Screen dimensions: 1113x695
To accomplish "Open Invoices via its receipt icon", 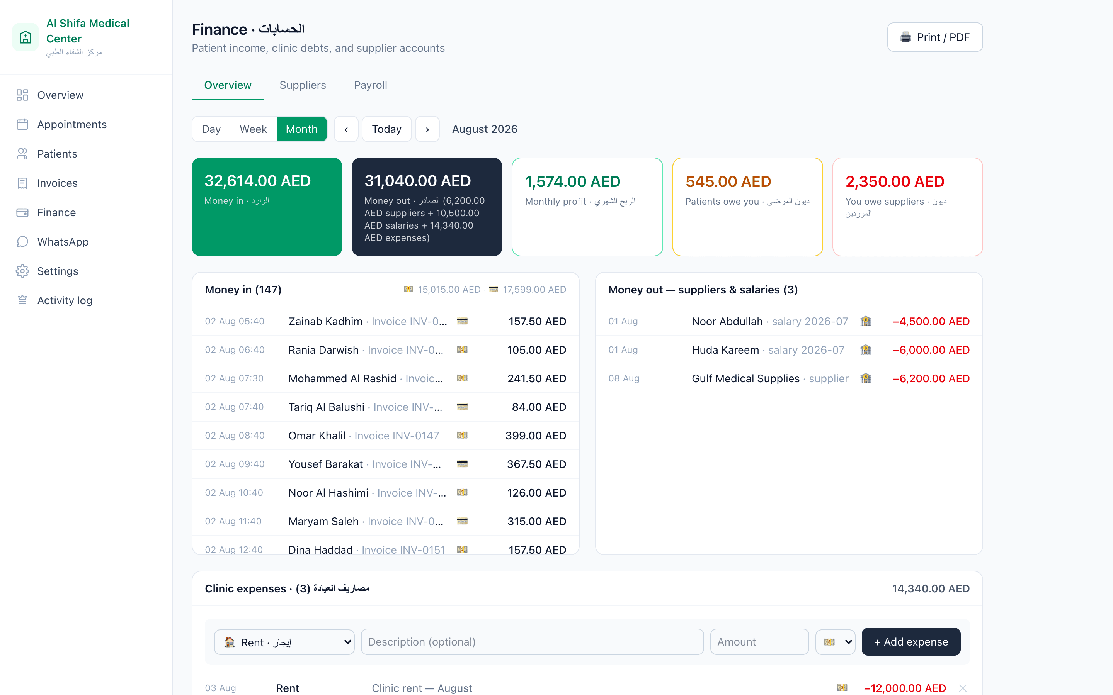I will (x=22, y=183).
